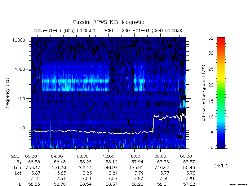
Task: Click the Lat value -3.81
Action: pyautogui.click(x=112, y=173)
